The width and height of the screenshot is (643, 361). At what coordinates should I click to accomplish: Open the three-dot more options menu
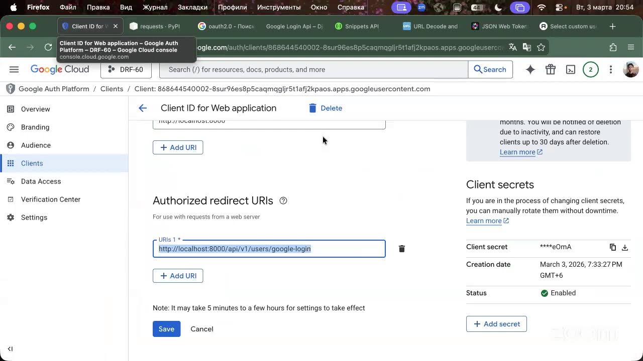coord(611,70)
